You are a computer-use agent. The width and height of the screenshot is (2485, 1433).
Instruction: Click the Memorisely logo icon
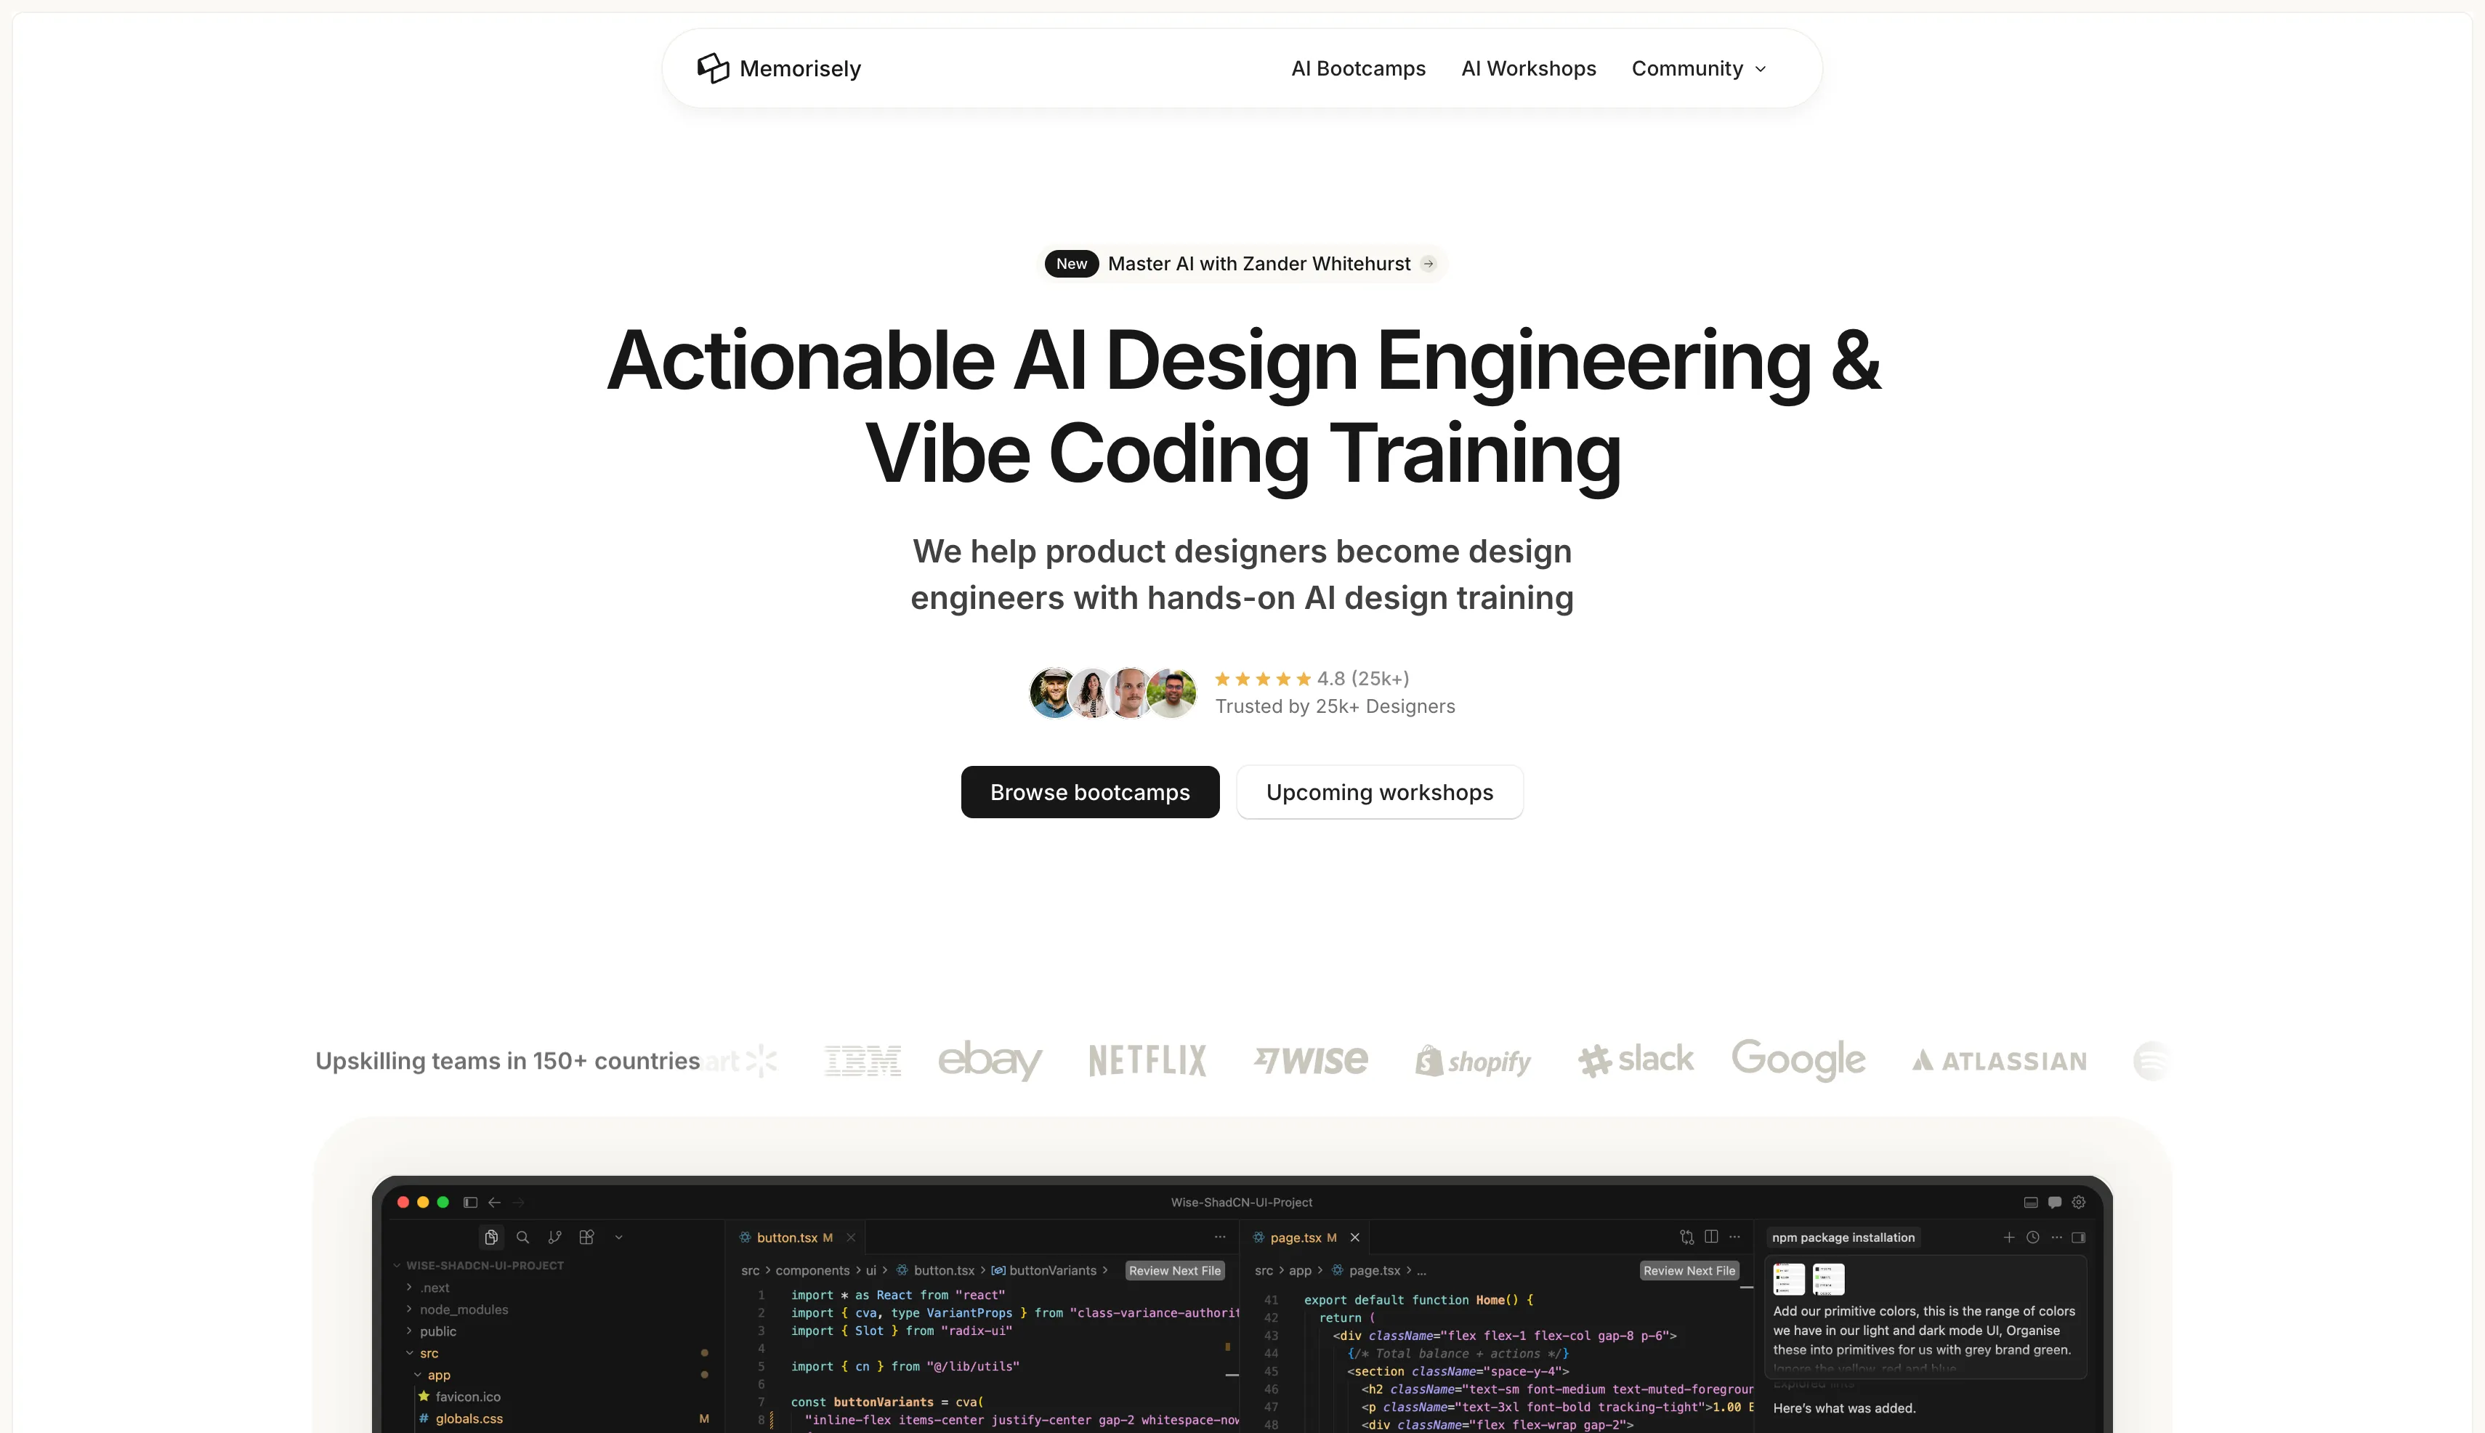point(713,68)
